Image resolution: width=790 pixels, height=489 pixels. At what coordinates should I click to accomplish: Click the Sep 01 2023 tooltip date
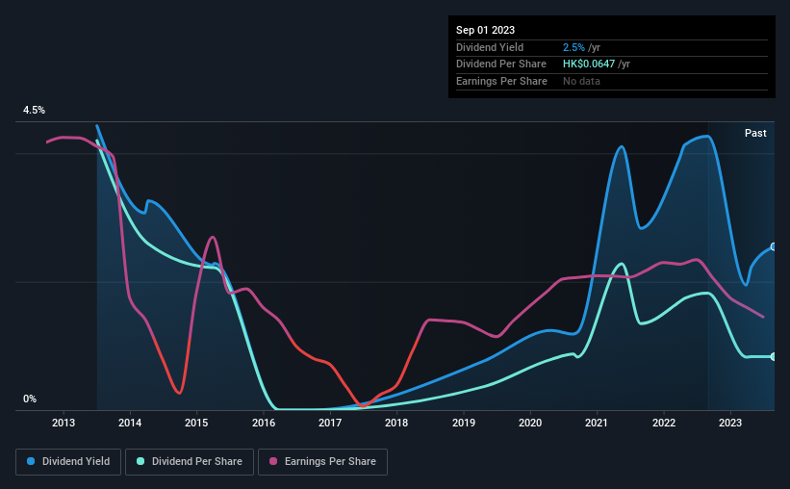[485, 30]
